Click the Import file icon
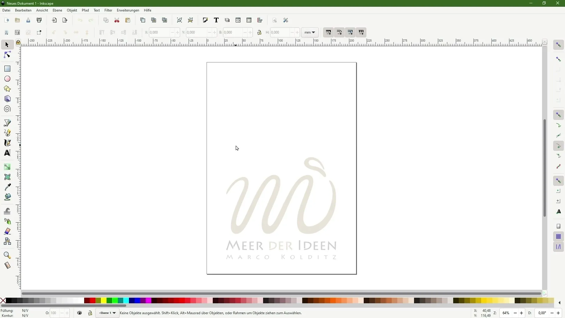Screen dimensions: 565x318 [54, 20]
